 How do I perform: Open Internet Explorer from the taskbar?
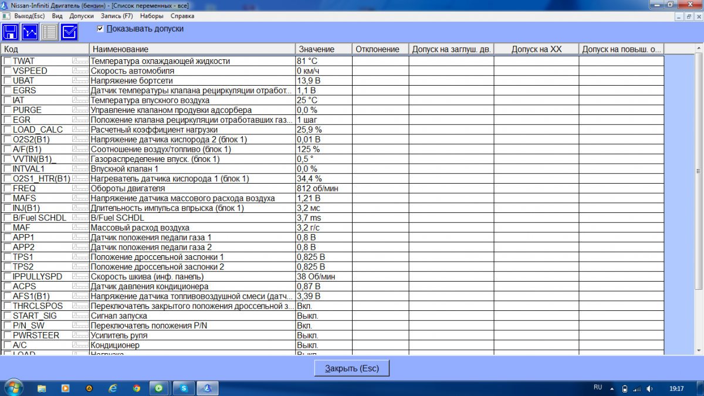[113, 388]
